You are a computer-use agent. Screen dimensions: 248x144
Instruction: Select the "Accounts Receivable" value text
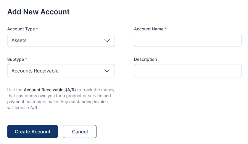(35, 71)
